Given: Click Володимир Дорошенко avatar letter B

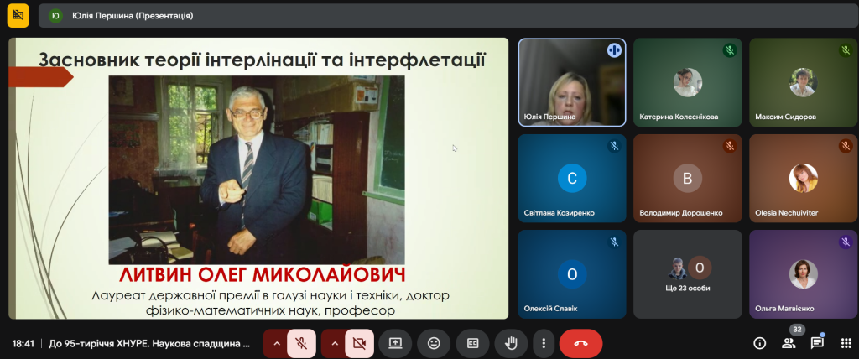Looking at the screenshot, I should (688, 178).
